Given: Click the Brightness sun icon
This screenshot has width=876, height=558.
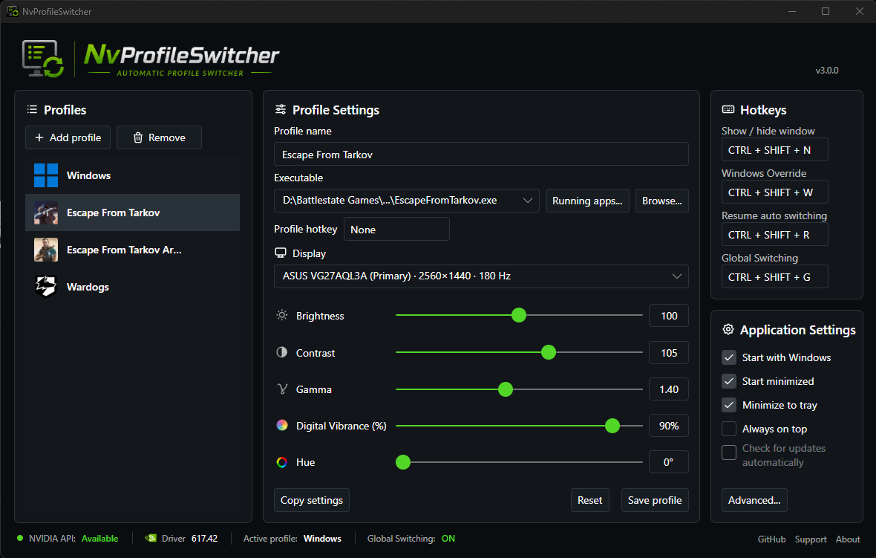Looking at the screenshot, I should pyautogui.click(x=282, y=315).
